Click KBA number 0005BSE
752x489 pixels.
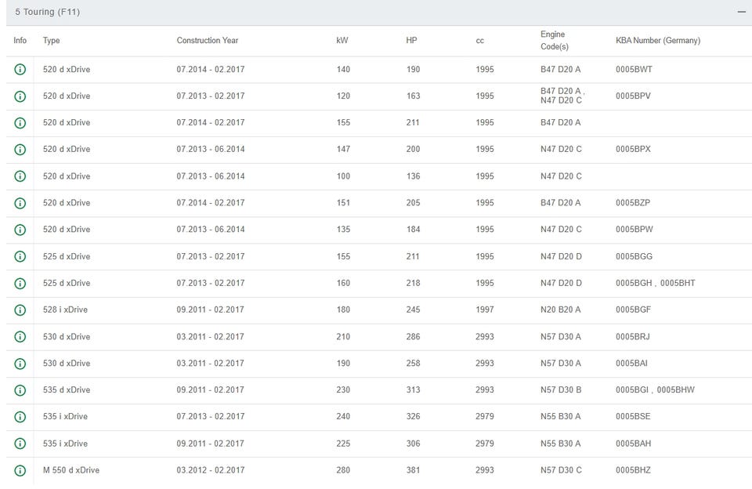[633, 416]
